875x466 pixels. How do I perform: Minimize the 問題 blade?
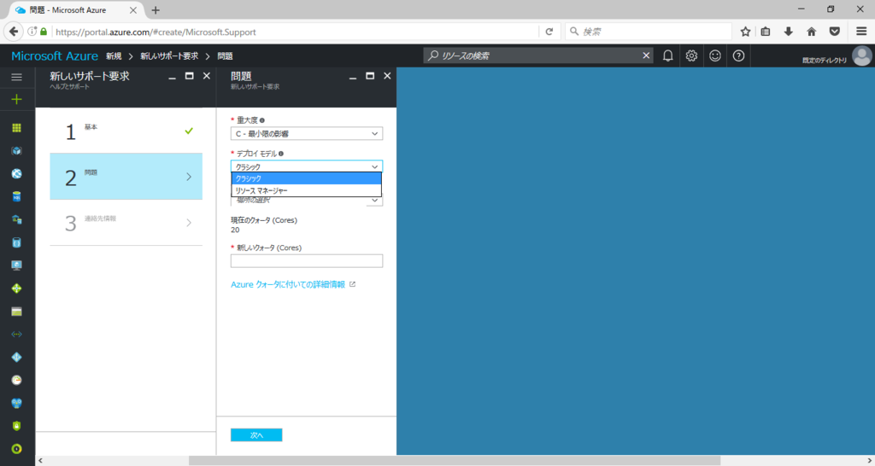[x=353, y=77]
